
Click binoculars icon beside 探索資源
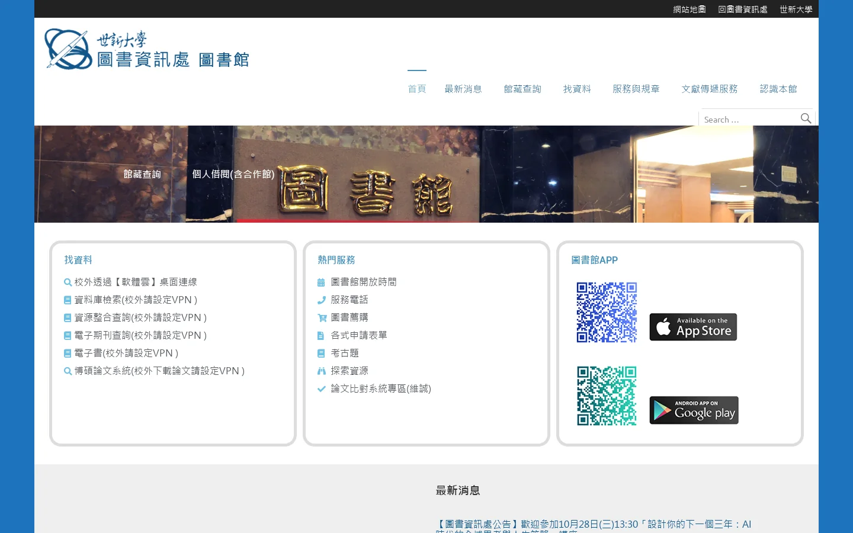[x=322, y=371]
